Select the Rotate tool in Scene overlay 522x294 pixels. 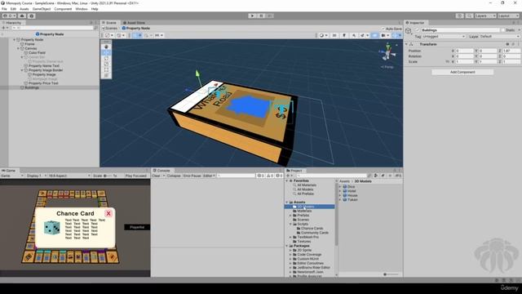point(106,58)
